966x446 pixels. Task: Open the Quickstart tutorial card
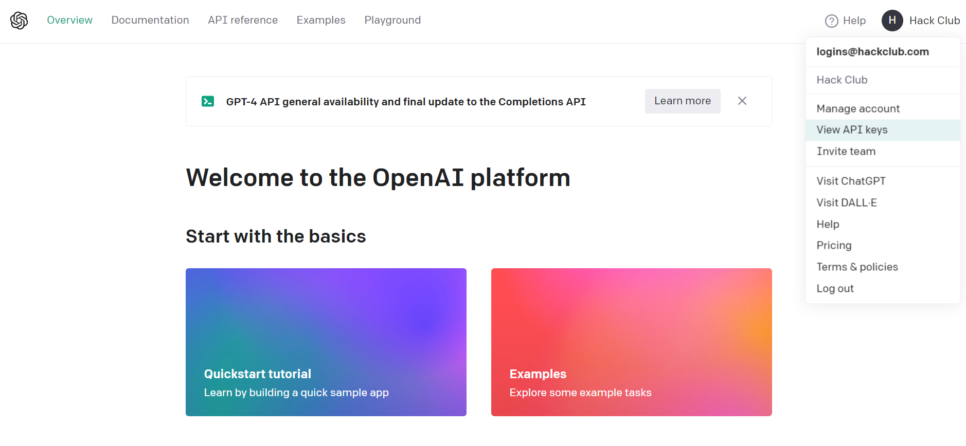(326, 342)
